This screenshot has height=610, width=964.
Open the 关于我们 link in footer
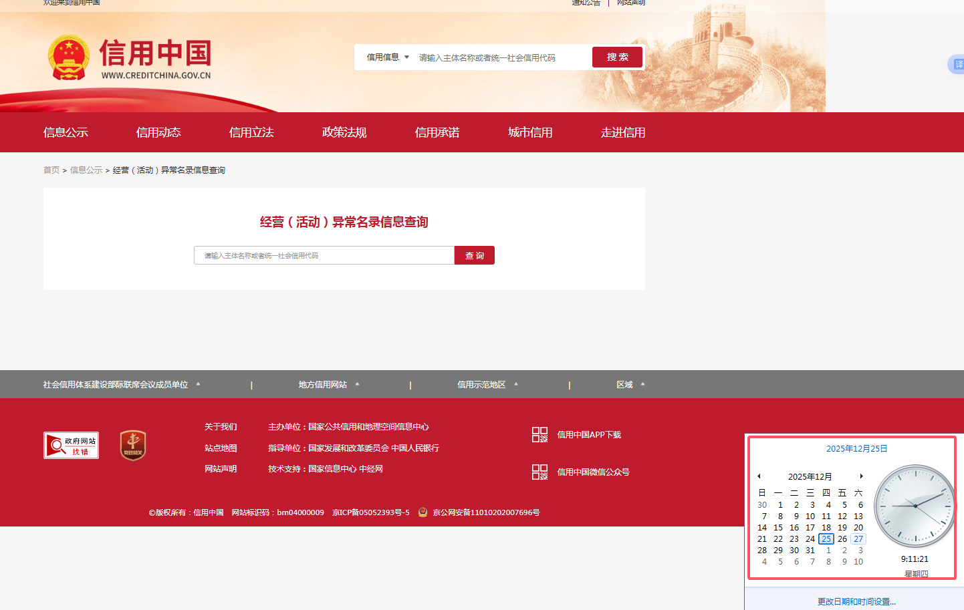[x=221, y=426]
